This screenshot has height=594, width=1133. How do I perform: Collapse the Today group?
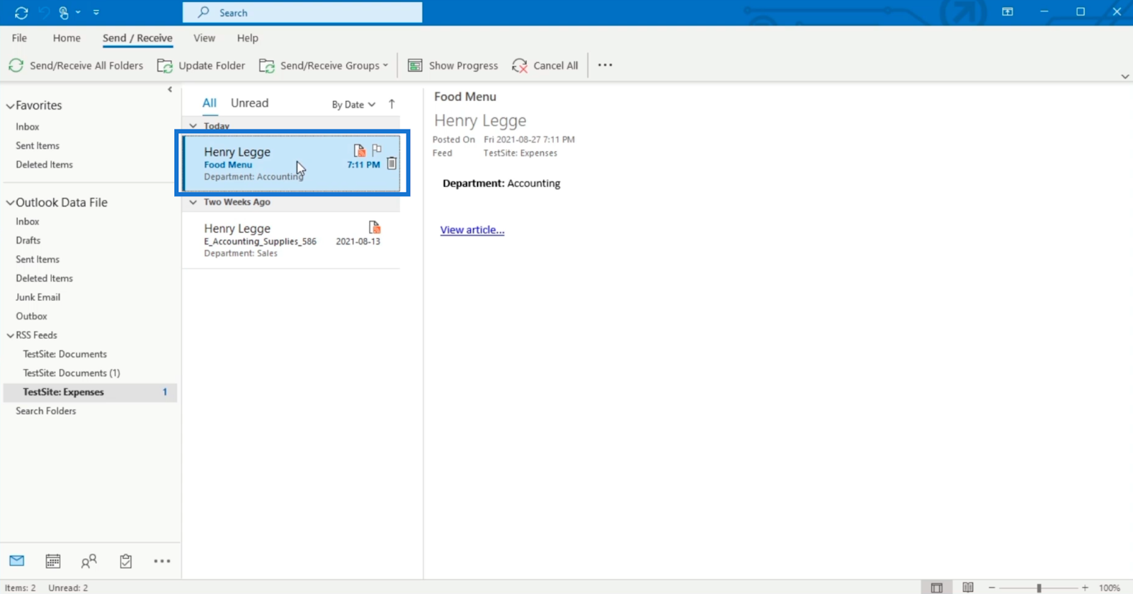coord(193,126)
